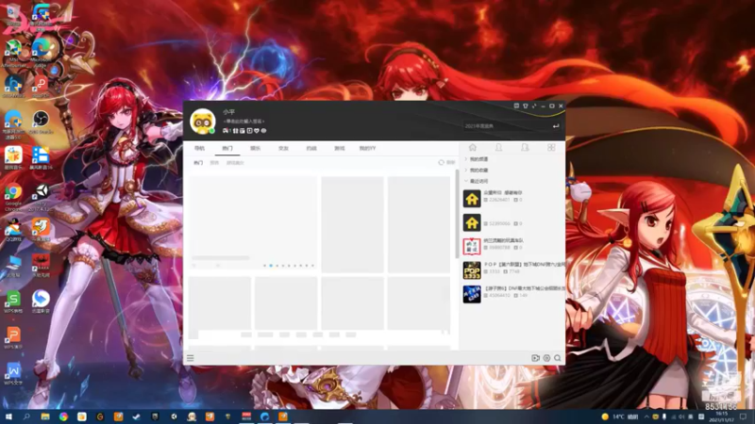
Task: Open the groups icon beside contacts icon
Action: (525, 148)
